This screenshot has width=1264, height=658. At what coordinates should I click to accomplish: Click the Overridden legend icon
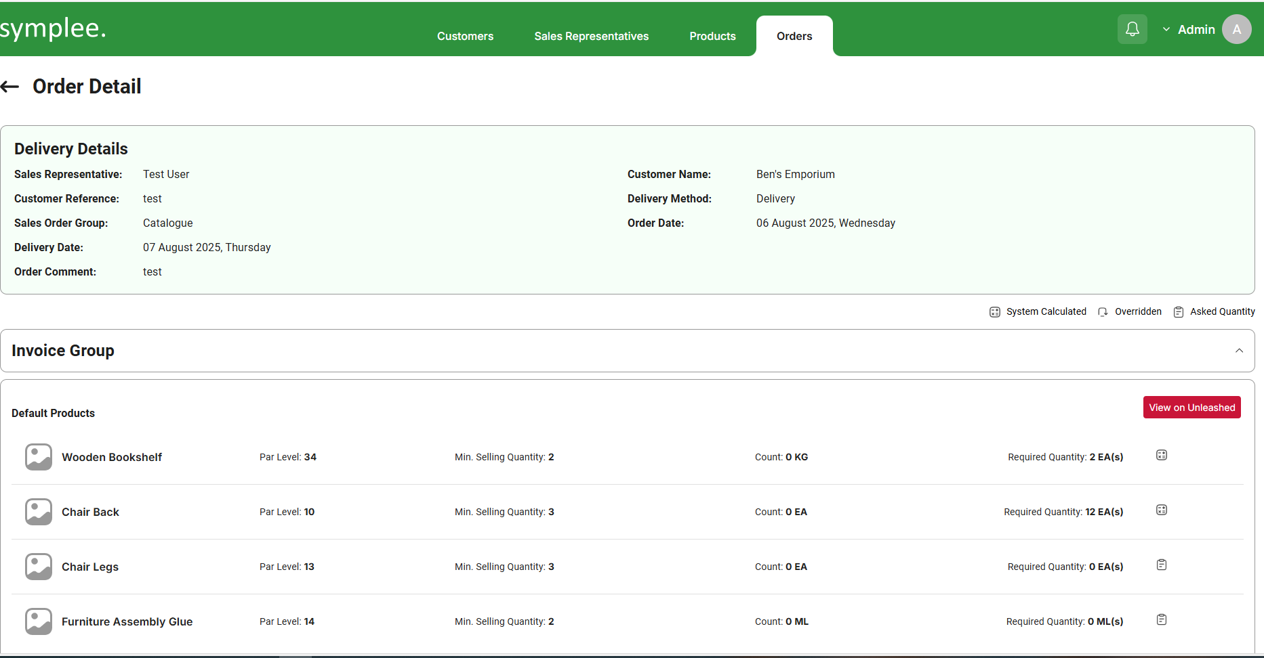(1103, 312)
